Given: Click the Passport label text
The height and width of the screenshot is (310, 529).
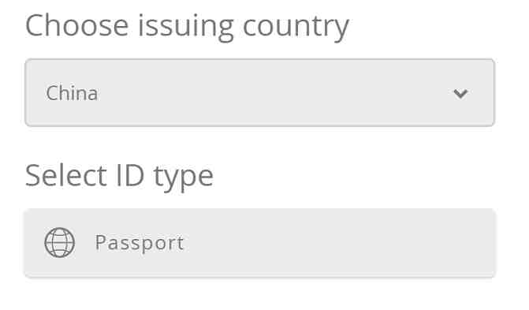Looking at the screenshot, I should pos(140,243).
